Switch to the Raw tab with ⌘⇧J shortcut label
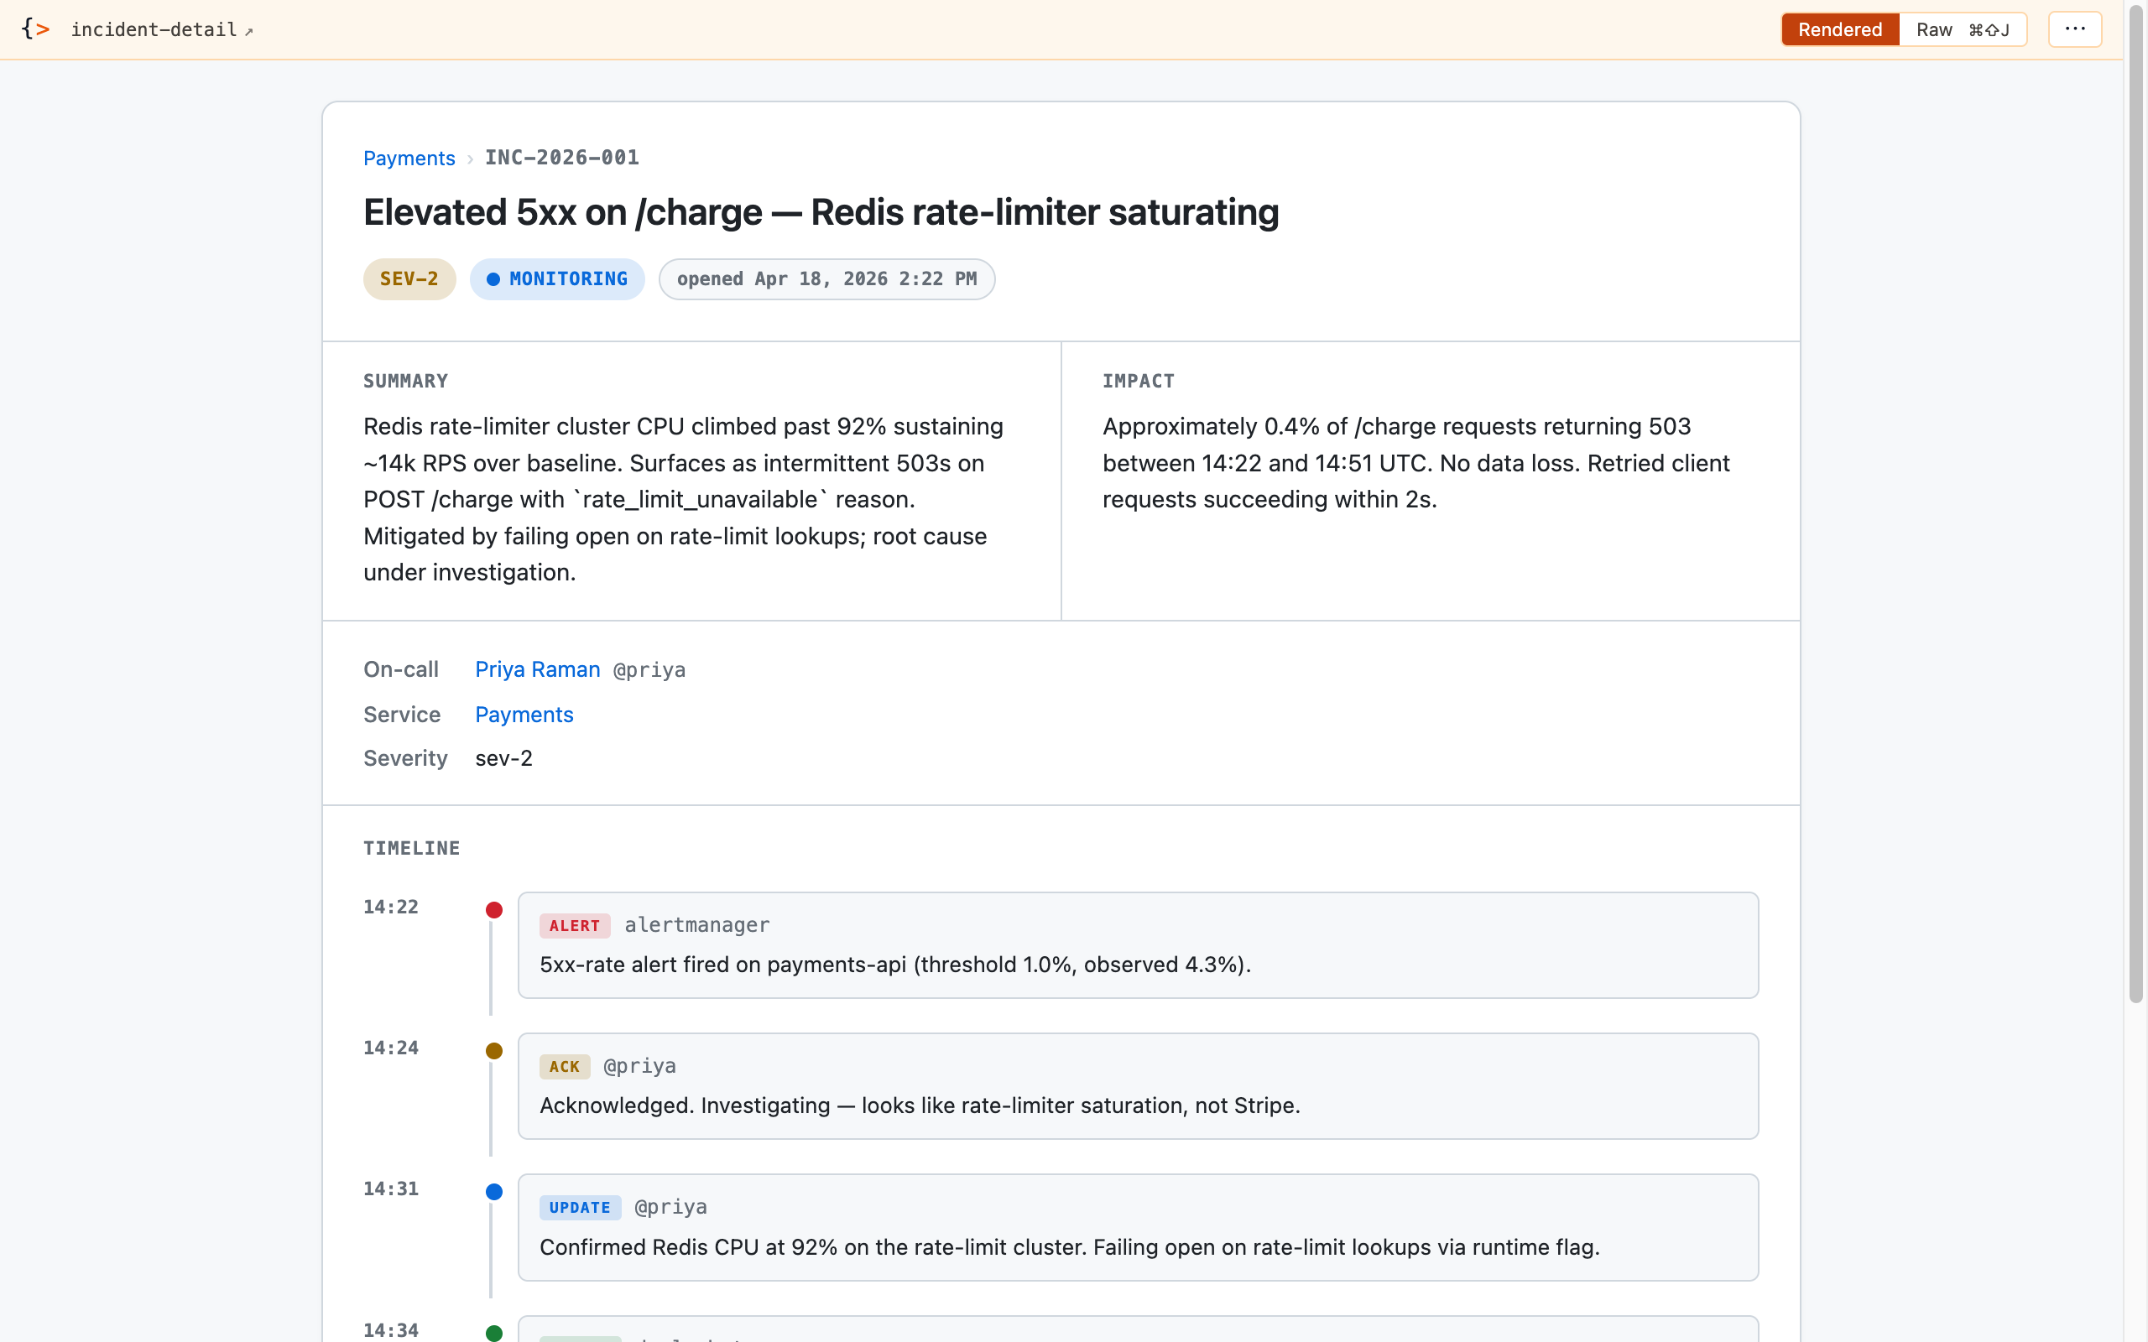 click(x=1962, y=29)
